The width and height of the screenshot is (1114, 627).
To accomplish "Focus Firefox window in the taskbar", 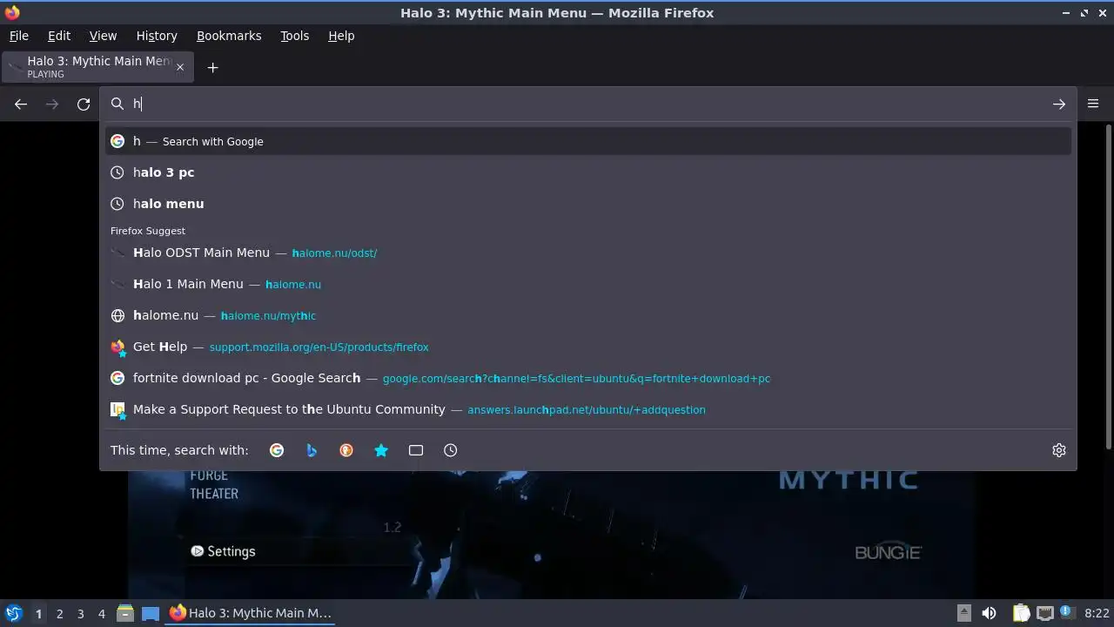I will click(x=251, y=613).
